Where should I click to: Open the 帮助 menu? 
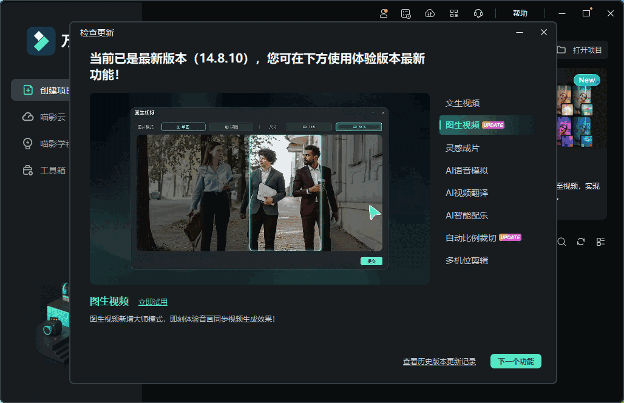[x=520, y=13]
